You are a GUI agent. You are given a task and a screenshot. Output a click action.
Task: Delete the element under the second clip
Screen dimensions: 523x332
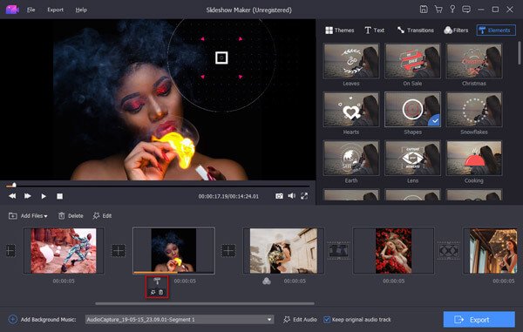coord(161,292)
